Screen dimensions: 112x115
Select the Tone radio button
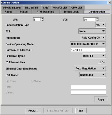point(8,81)
